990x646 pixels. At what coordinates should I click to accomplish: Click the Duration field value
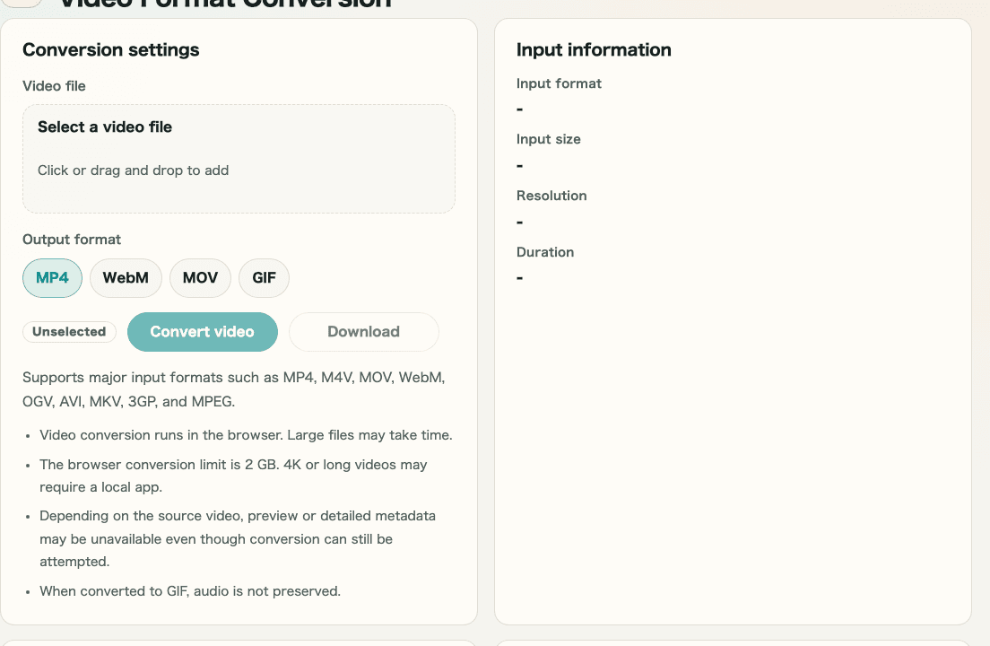pyautogui.click(x=519, y=278)
